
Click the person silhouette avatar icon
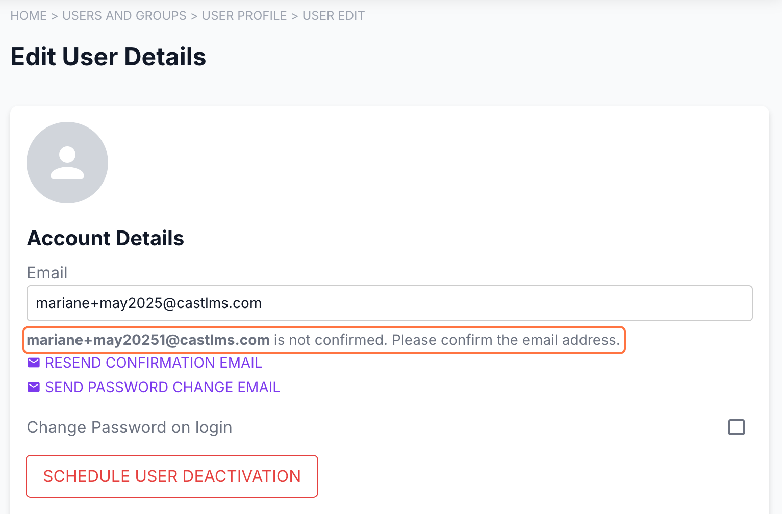pyautogui.click(x=67, y=163)
